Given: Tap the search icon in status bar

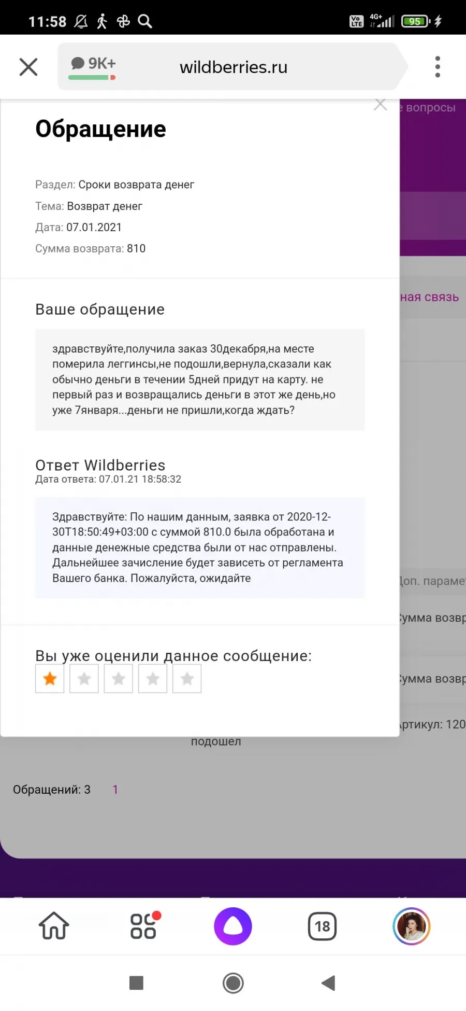Looking at the screenshot, I should (145, 21).
